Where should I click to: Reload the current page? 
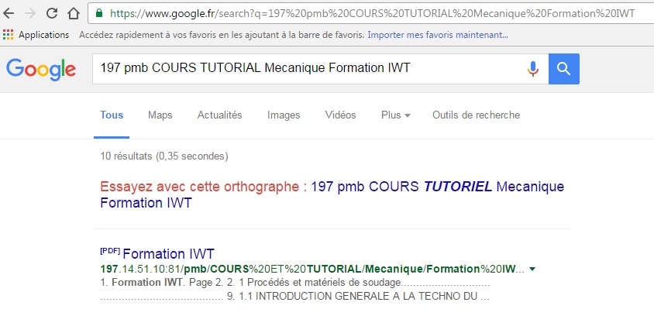coord(51,13)
